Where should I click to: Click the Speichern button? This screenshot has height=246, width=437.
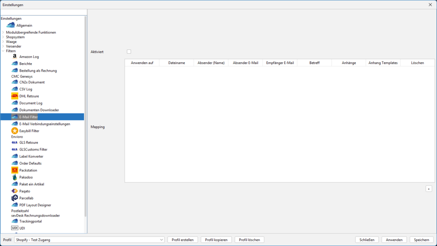pyautogui.click(x=422, y=240)
